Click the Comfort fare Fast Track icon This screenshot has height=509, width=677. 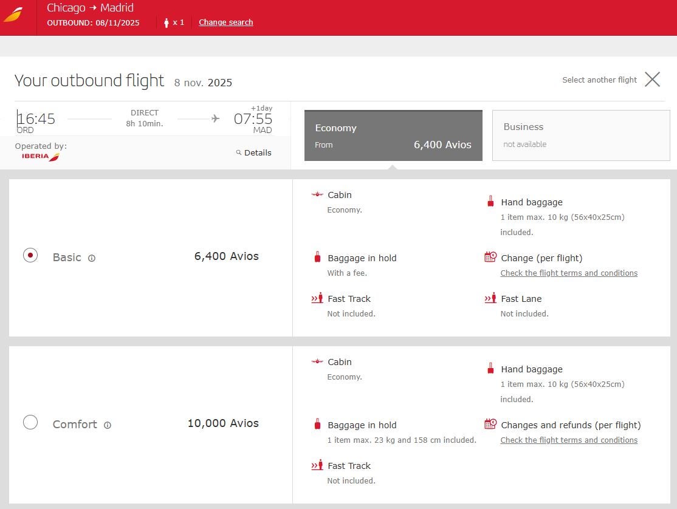(x=317, y=465)
